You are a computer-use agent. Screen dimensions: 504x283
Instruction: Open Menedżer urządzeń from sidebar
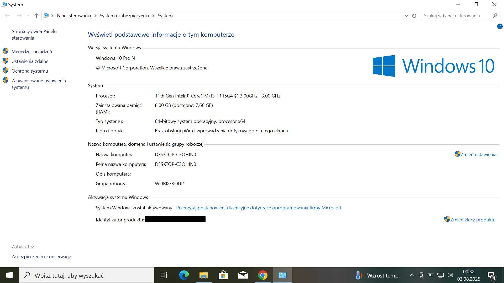pos(32,52)
